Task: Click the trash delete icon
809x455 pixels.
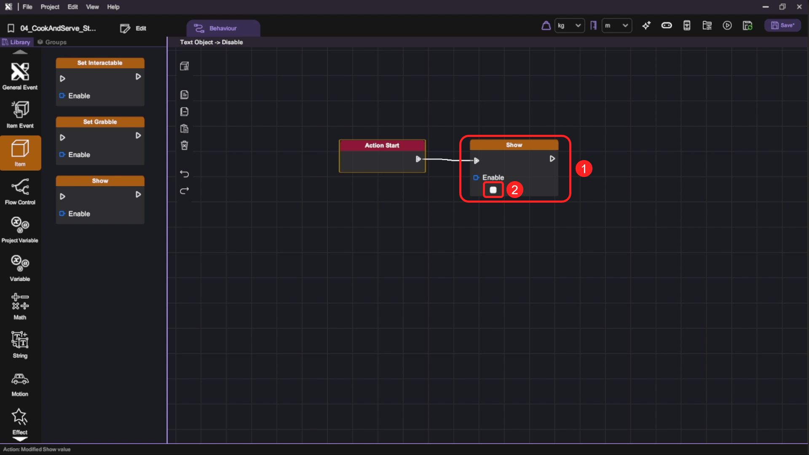Action: [184, 145]
